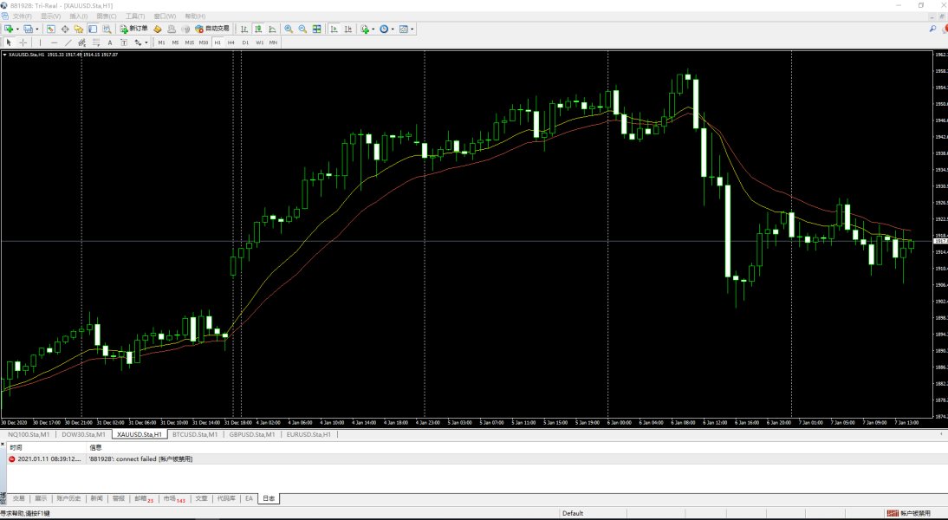This screenshot has height=520, width=948.
Task: Set the timeframe to M1
Action: [x=161, y=42]
